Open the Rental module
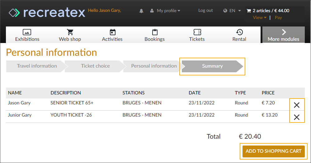Image resolution: width=311 pixels, height=163 pixels. tap(239, 35)
